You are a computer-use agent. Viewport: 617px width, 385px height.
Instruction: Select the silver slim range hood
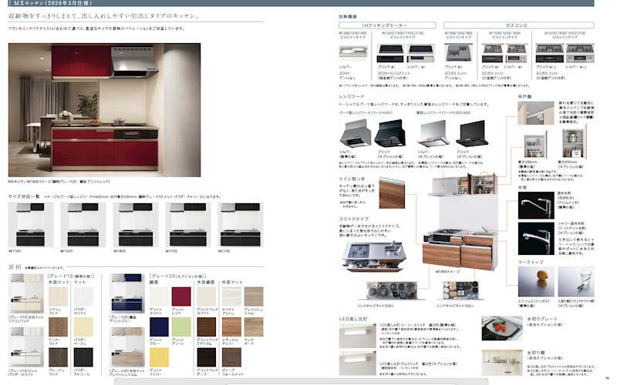[433, 133]
